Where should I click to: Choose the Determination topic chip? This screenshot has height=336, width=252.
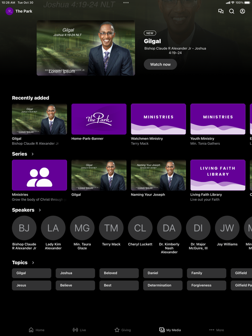click(163, 285)
